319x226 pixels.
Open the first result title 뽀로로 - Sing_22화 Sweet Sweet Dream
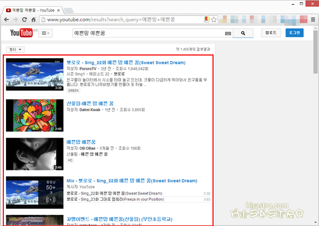click(126, 63)
